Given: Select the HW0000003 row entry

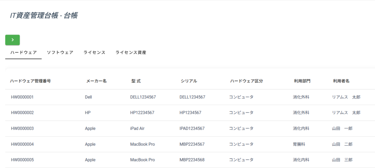Looking at the screenshot, I should tap(22, 129).
